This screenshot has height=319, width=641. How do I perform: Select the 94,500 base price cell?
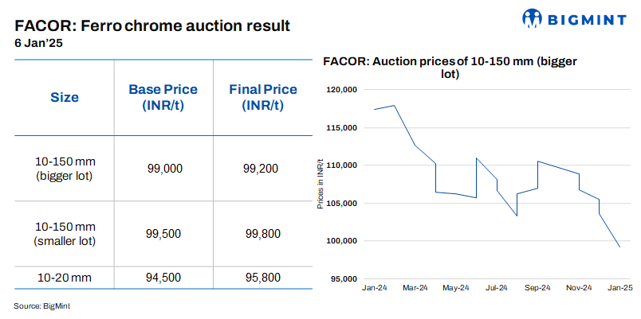pyautogui.click(x=165, y=278)
